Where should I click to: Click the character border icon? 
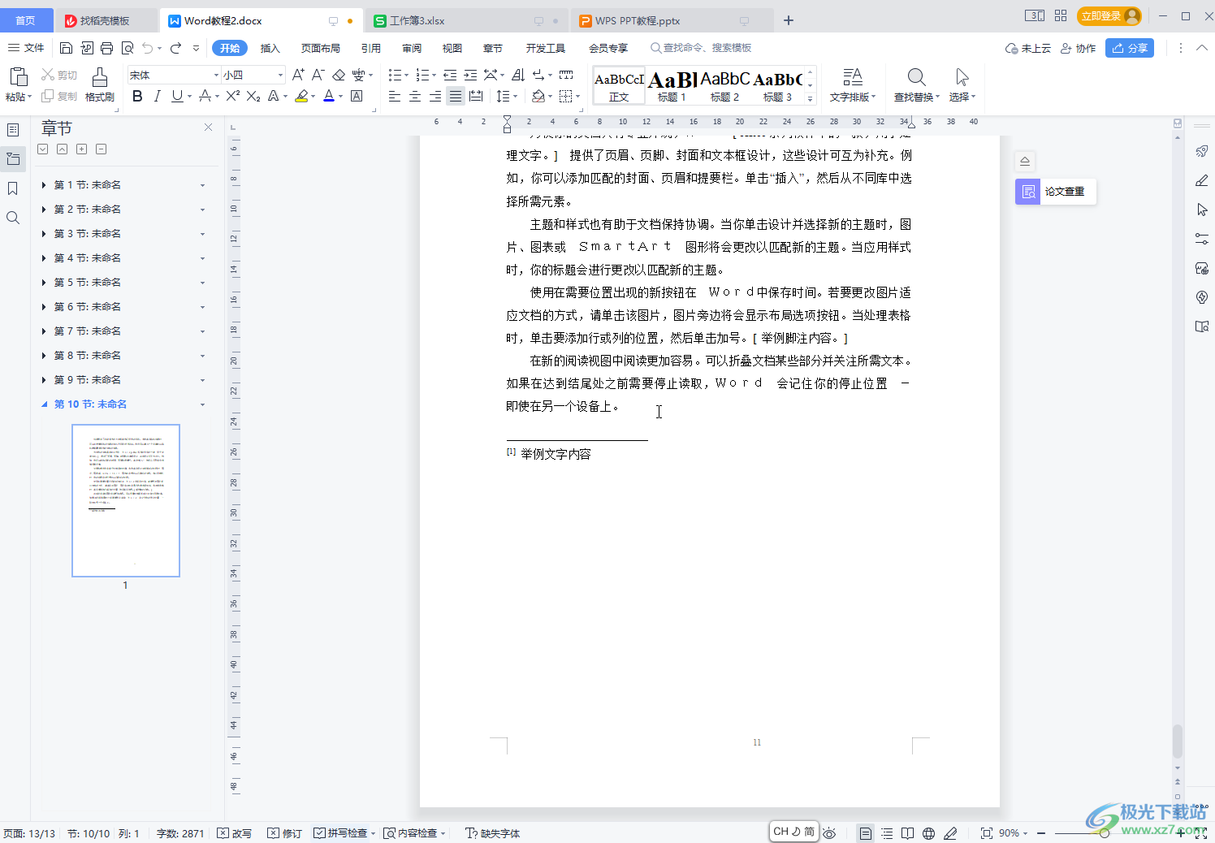tap(357, 97)
